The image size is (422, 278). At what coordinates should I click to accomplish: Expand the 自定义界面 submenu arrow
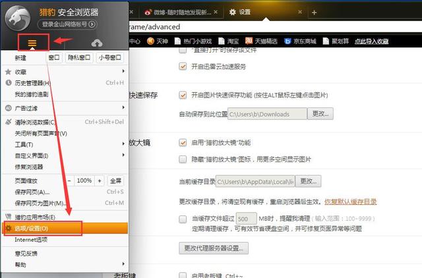coord(123,155)
